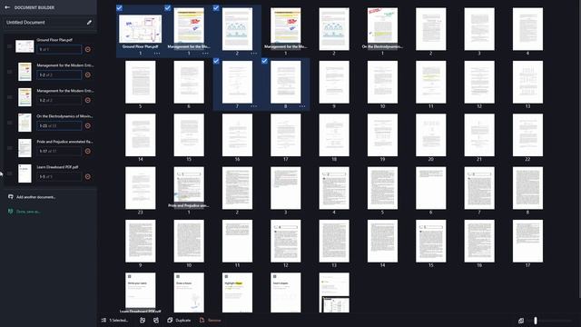Uncheck the selected Management page 1 checkbox
Viewport: 581px width, 327px height.
tap(167, 8)
